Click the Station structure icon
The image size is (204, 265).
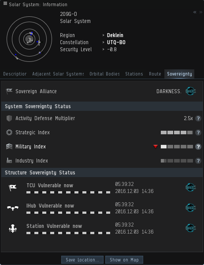13,228
